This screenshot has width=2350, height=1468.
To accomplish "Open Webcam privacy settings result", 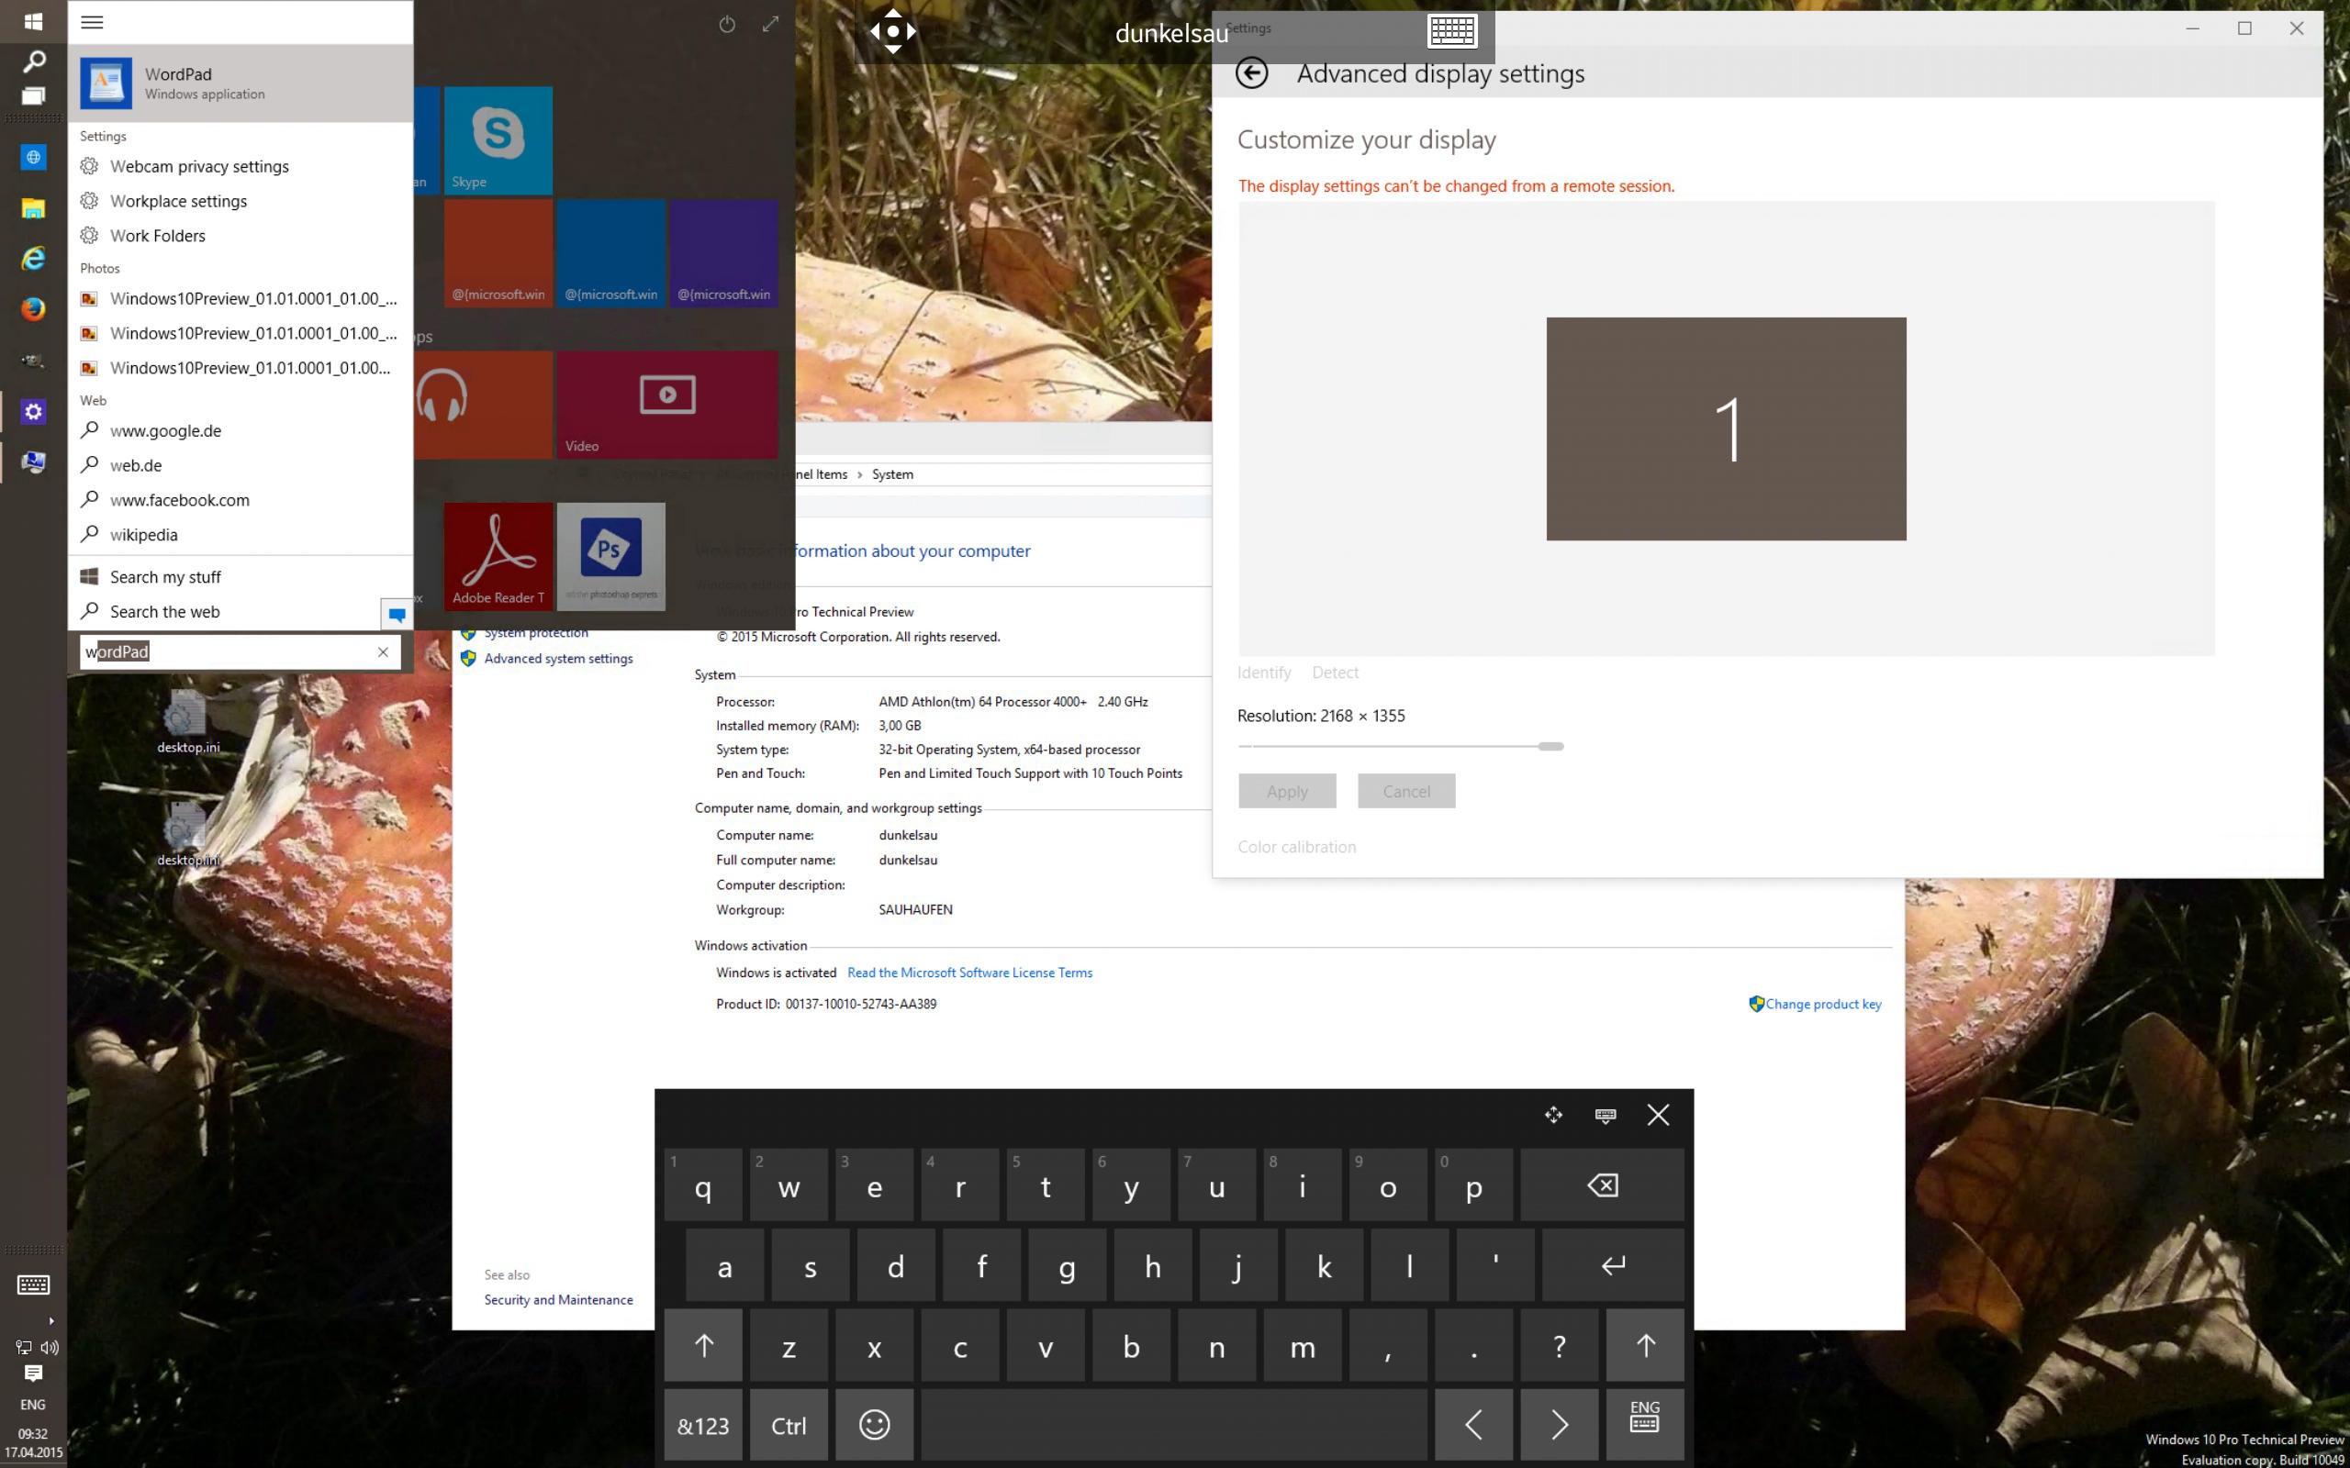I will point(240,166).
